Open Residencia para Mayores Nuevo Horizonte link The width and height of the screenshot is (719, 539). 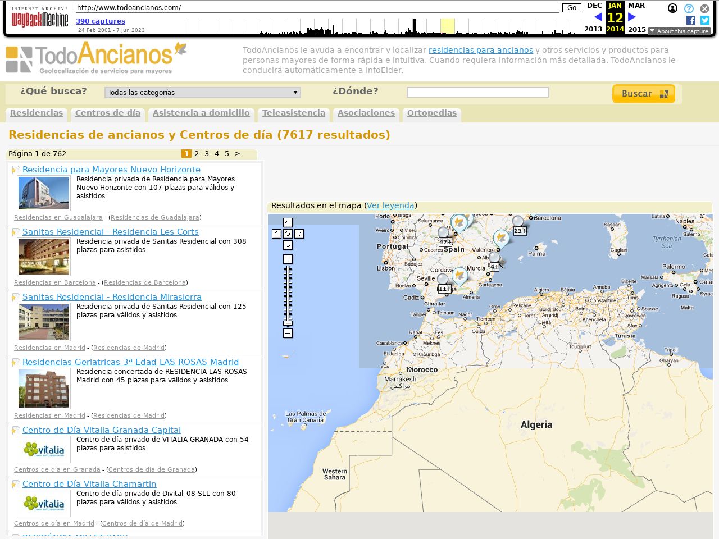111,170
